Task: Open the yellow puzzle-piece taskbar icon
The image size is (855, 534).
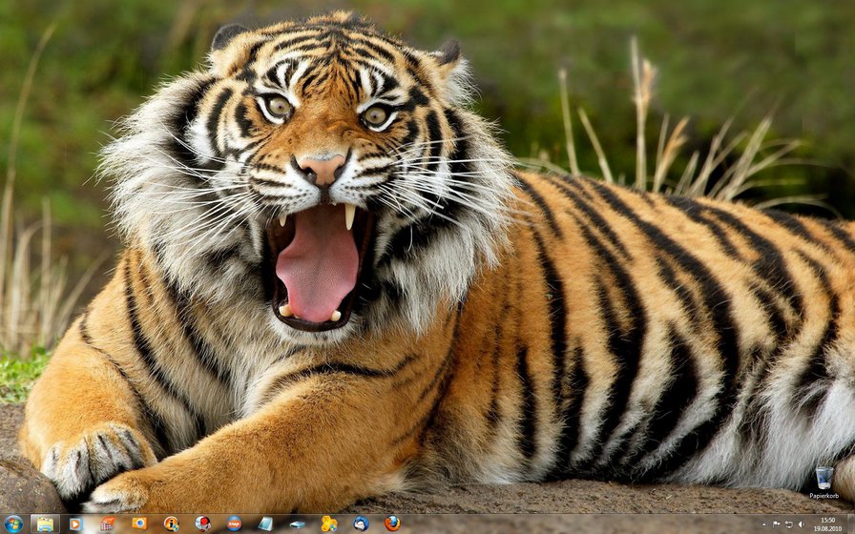Action: tap(328, 524)
